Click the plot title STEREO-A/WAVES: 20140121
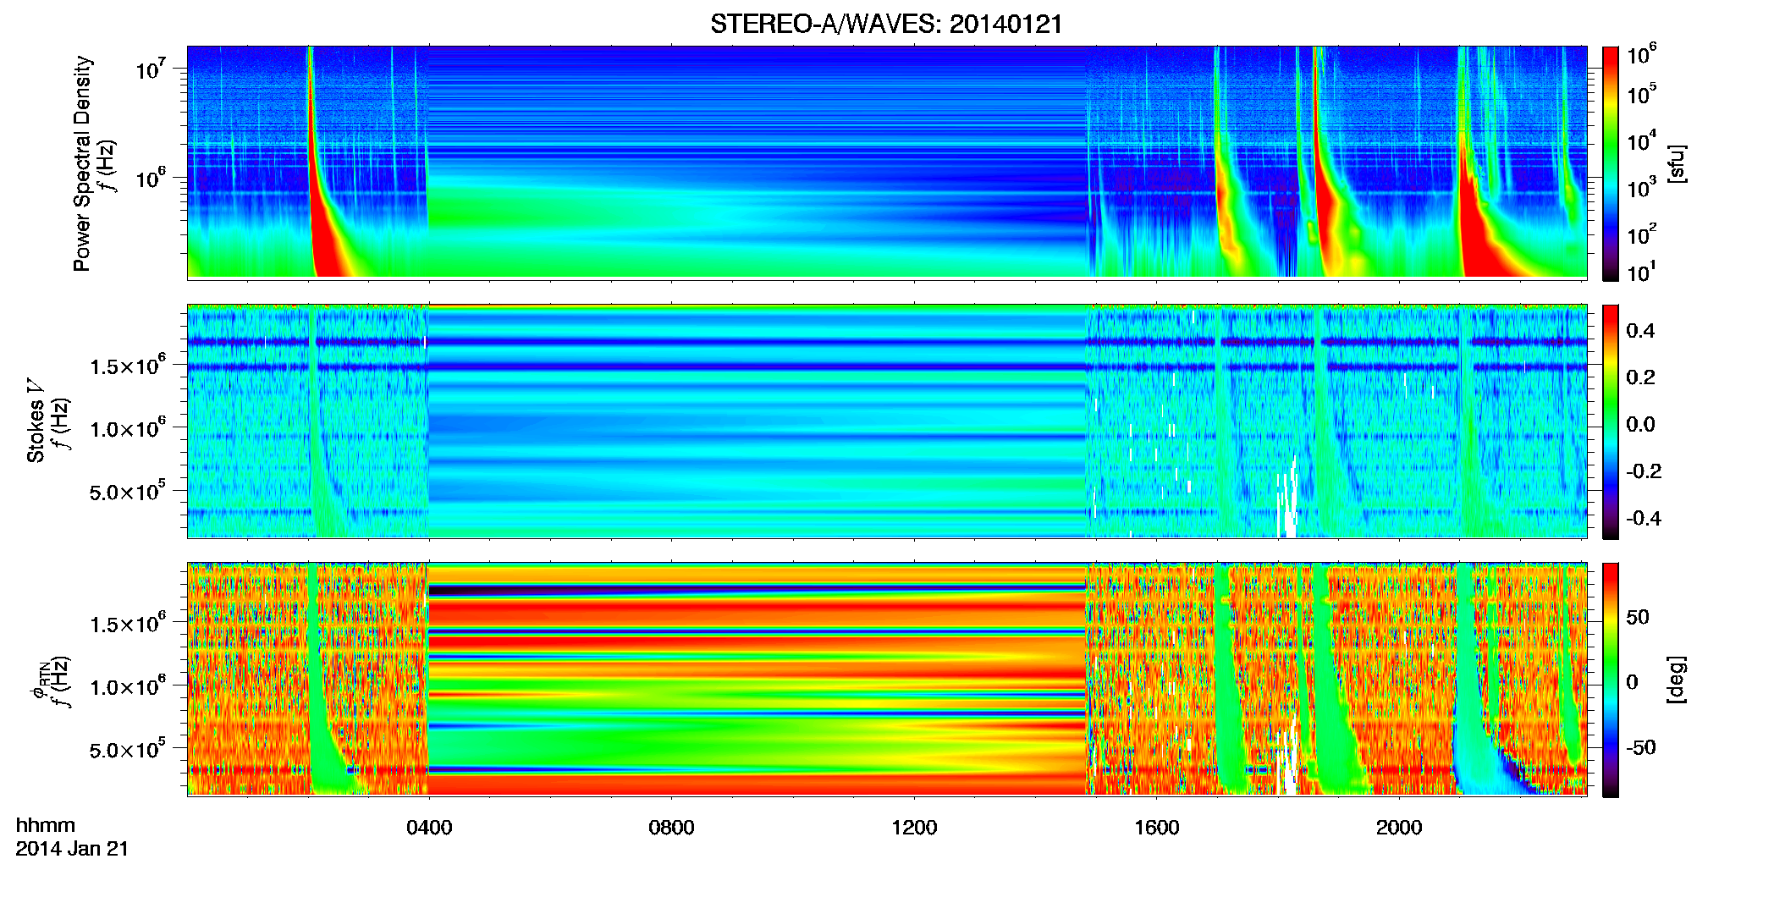Image resolution: width=1774 pixels, height=914 pixels. coord(886,24)
